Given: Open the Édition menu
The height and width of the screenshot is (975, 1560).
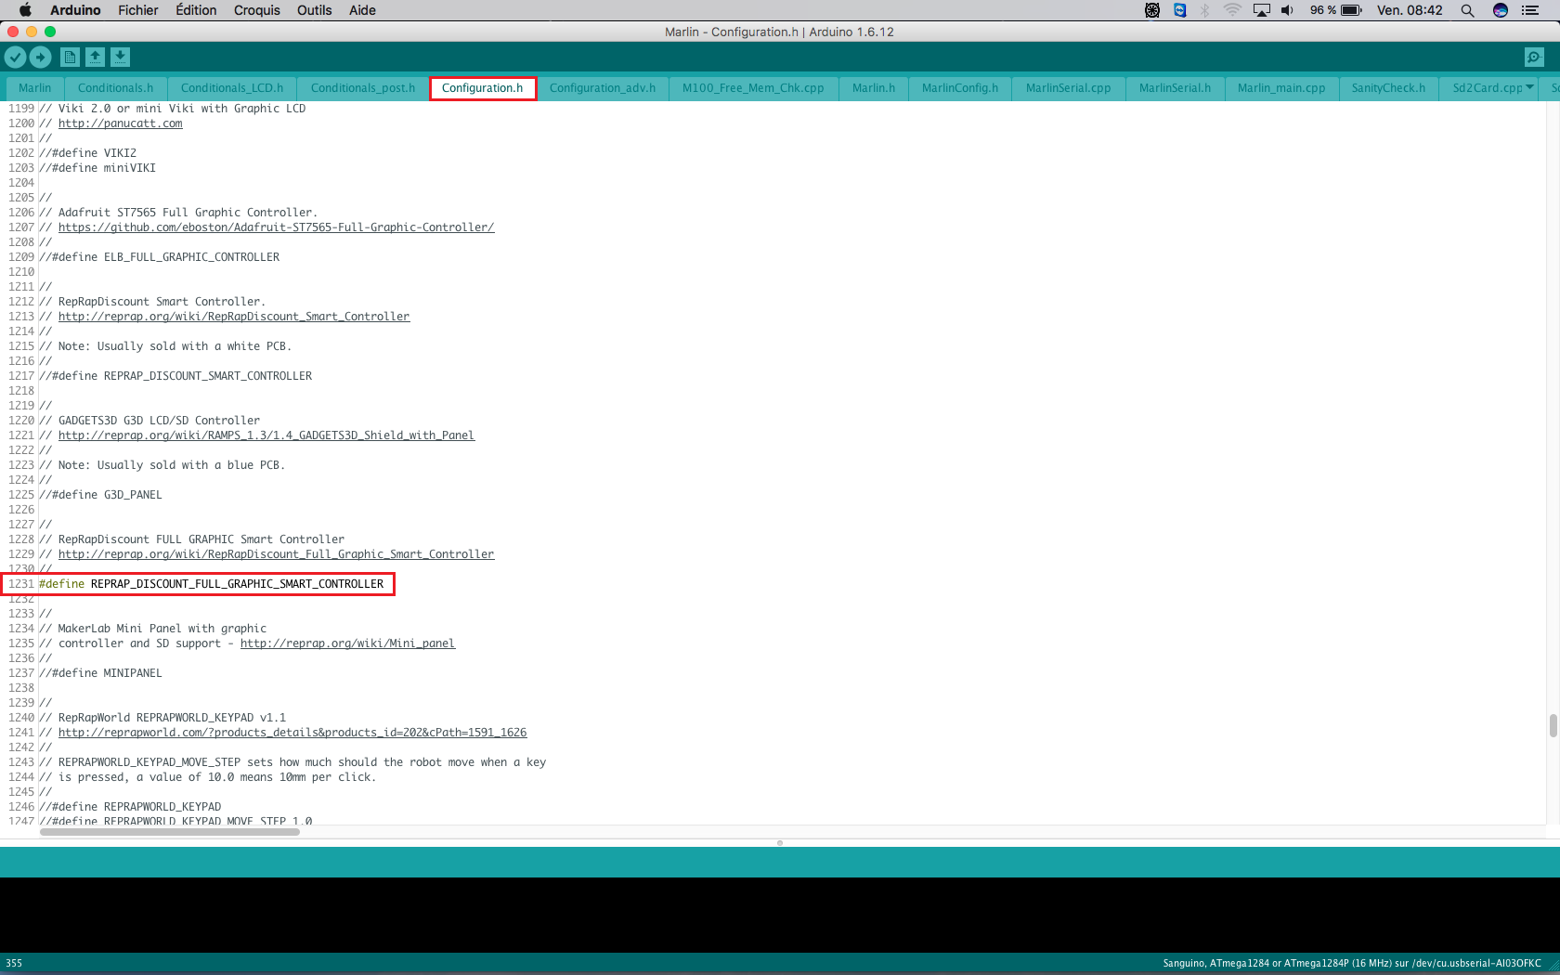Looking at the screenshot, I should pyautogui.click(x=196, y=10).
